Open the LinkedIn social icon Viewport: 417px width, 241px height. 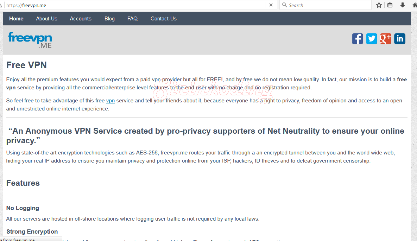tap(400, 39)
